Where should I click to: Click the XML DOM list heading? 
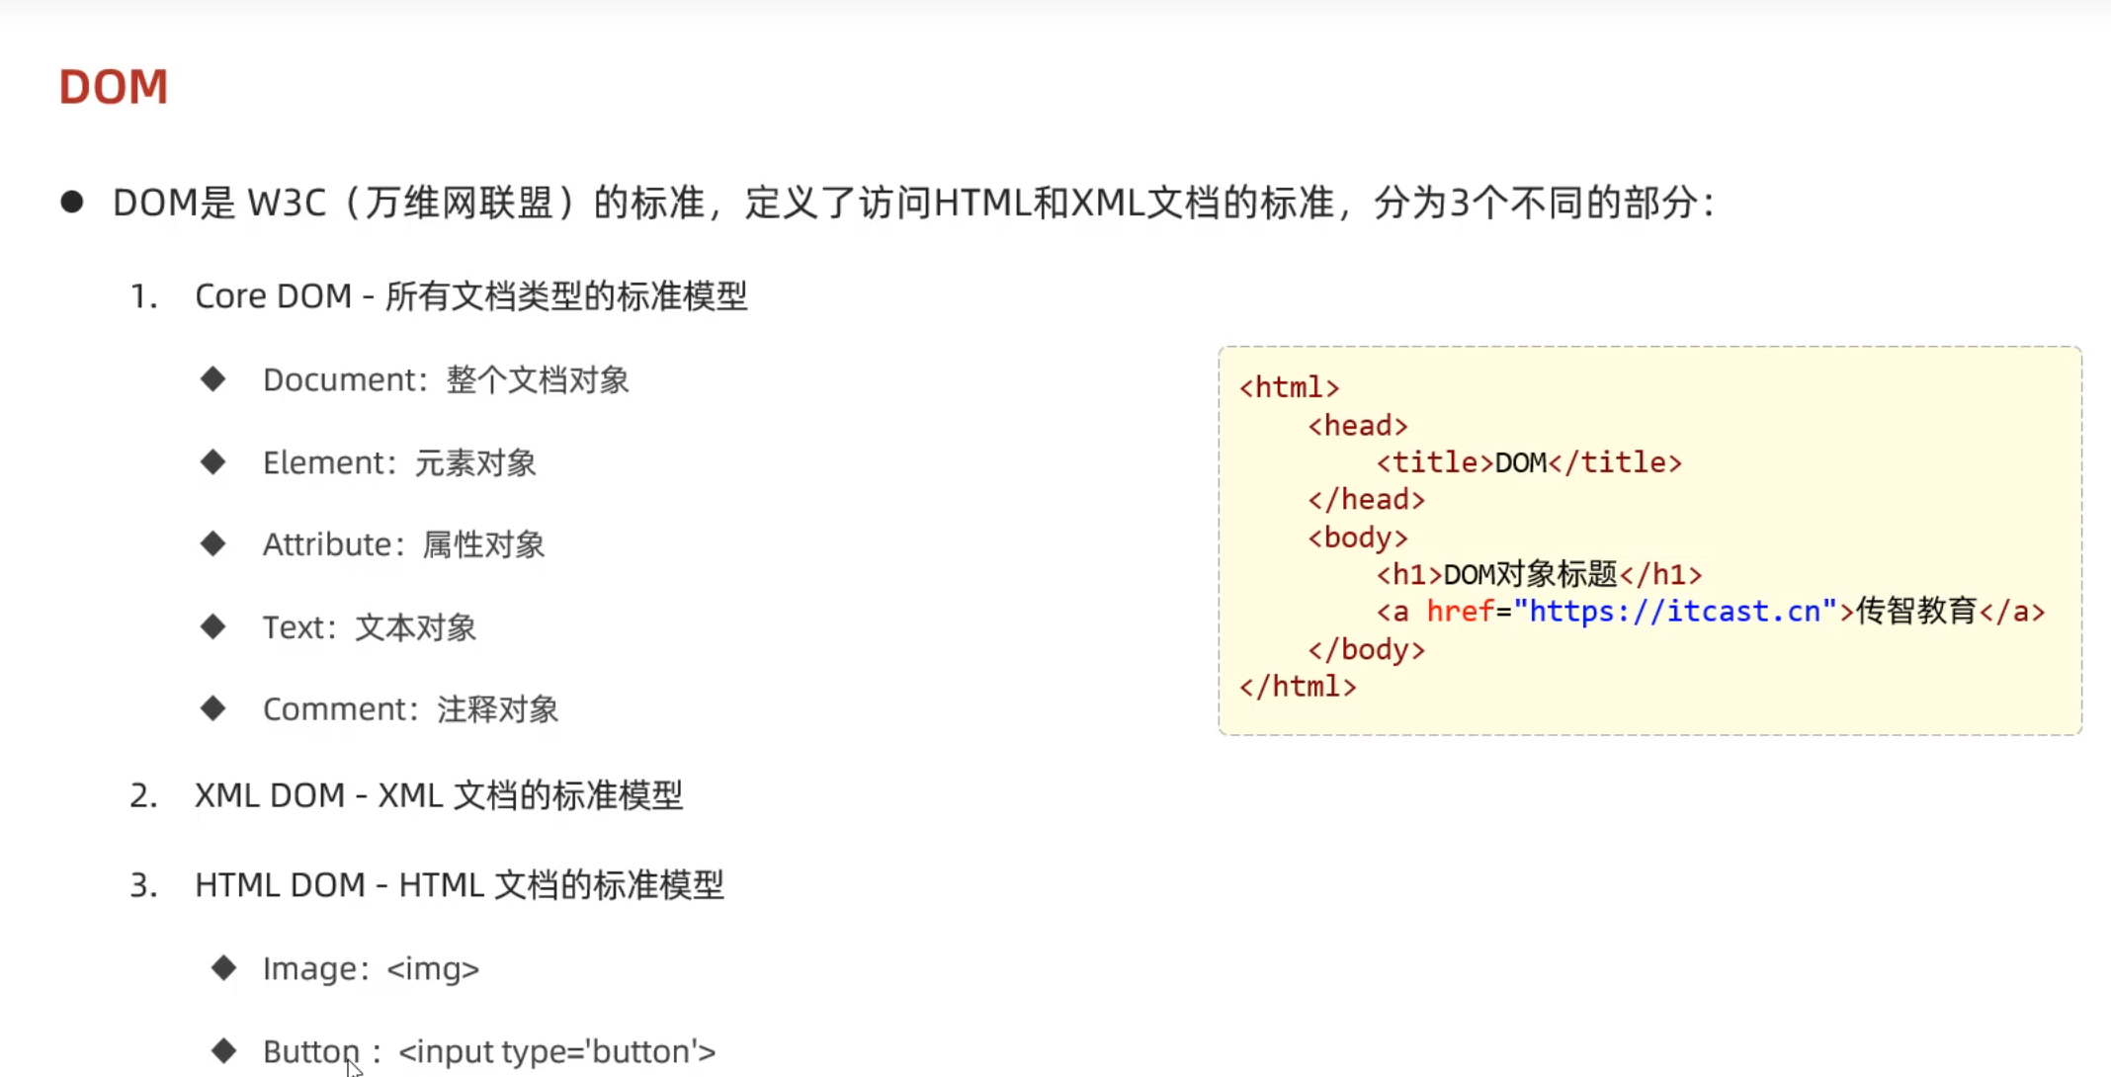point(438,795)
